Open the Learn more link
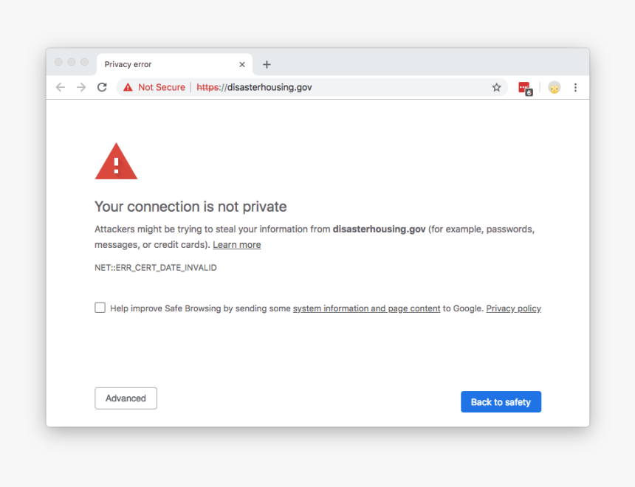 point(237,244)
